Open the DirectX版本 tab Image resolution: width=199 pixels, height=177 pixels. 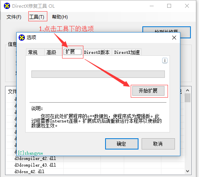[x=97, y=52]
